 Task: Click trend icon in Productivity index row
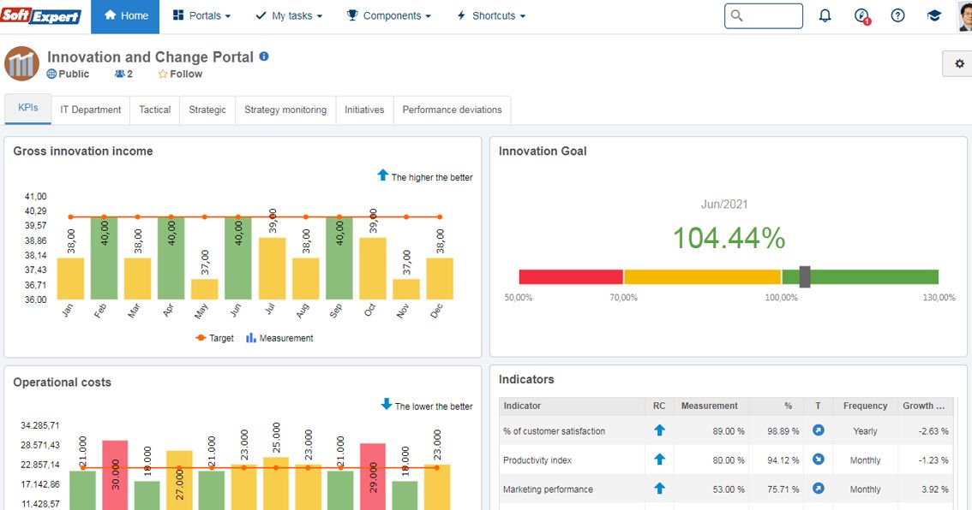819,460
